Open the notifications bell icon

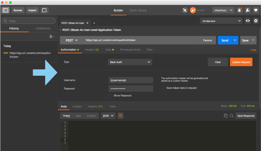(240, 10)
